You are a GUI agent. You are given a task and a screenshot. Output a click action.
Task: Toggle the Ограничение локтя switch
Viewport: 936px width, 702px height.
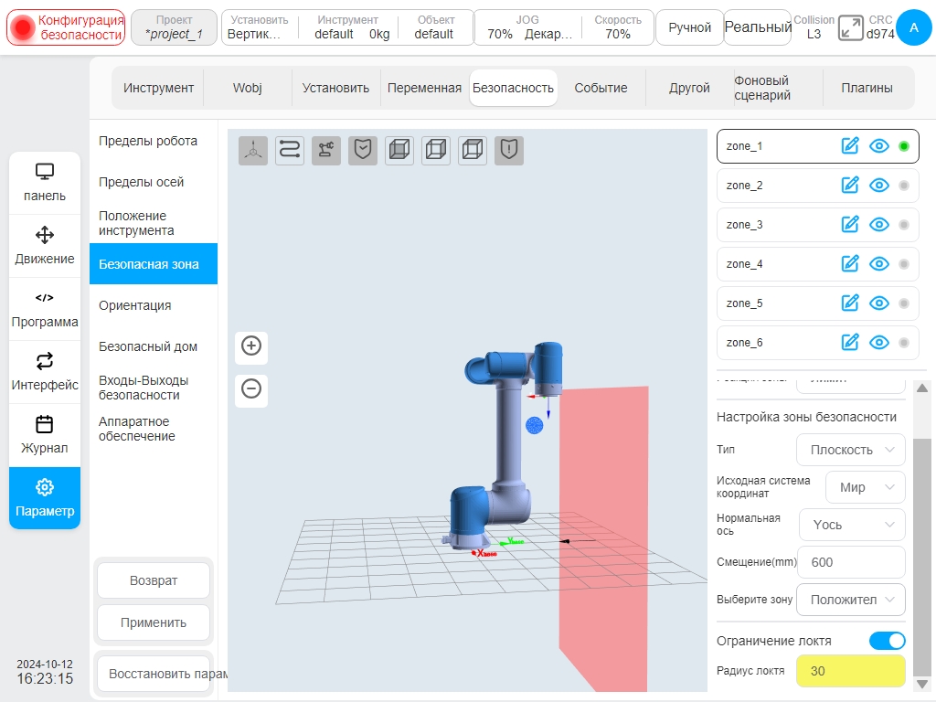tap(887, 641)
